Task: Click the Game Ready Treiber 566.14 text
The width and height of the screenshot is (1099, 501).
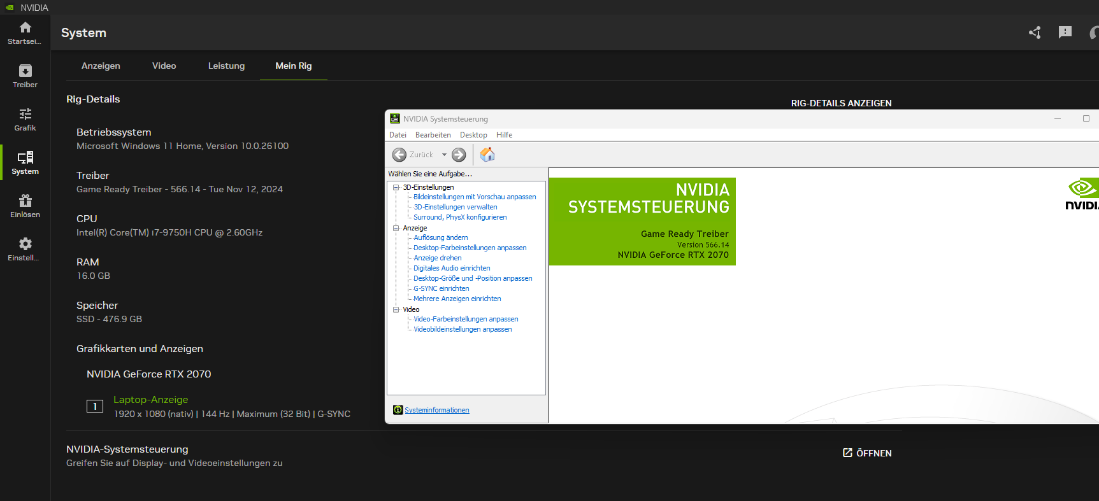Action: pyautogui.click(x=180, y=189)
